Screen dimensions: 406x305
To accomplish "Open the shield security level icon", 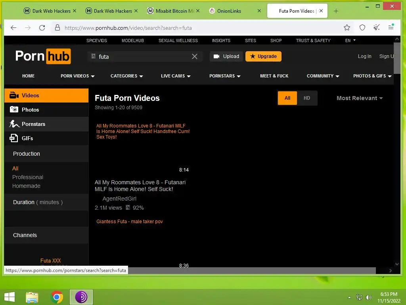I will 362,27.
